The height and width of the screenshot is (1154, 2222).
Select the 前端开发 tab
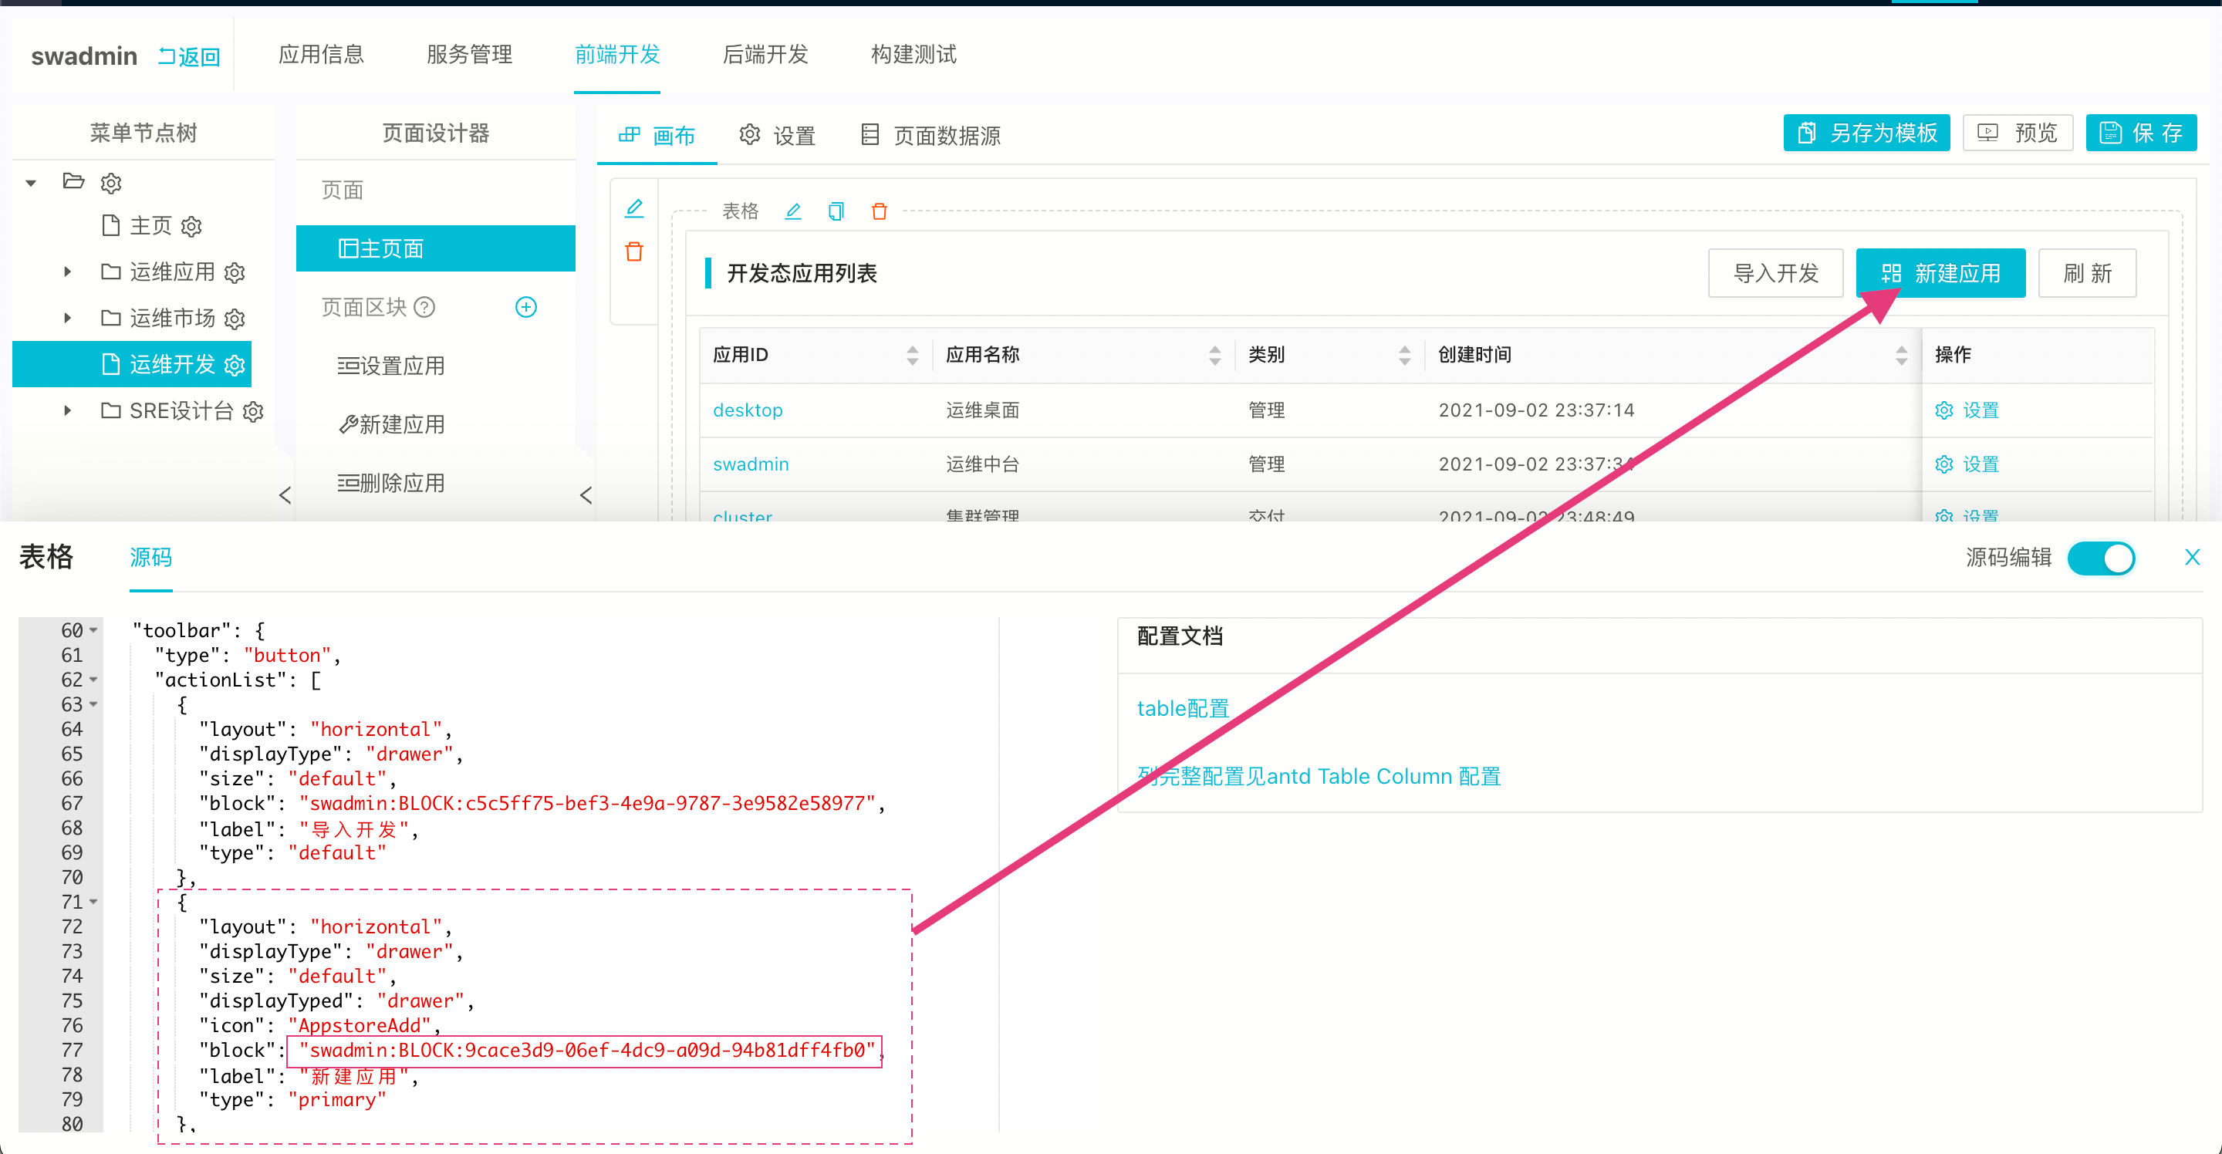(x=617, y=54)
